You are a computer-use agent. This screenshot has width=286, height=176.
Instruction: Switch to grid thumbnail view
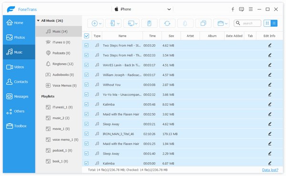click(267, 23)
